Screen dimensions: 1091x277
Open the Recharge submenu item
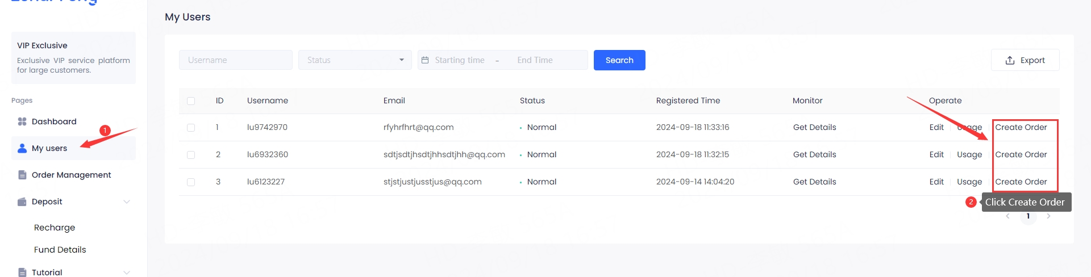(55, 228)
